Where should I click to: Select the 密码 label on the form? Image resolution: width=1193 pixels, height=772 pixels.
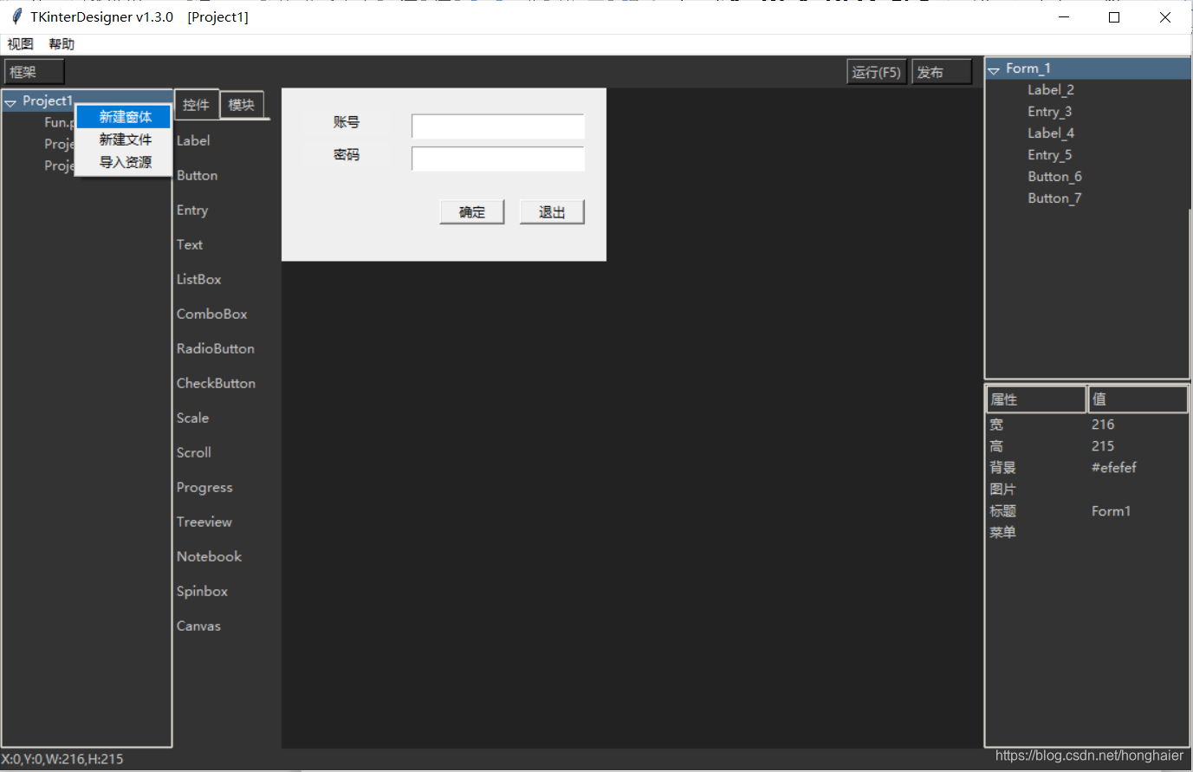coord(347,155)
